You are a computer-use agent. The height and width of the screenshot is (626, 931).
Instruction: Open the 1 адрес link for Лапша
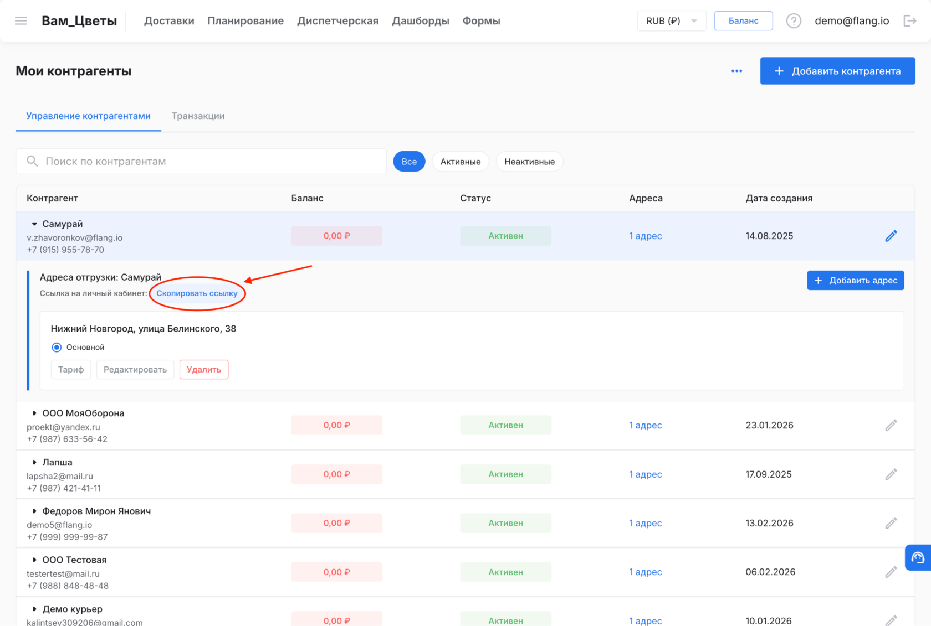pos(646,474)
